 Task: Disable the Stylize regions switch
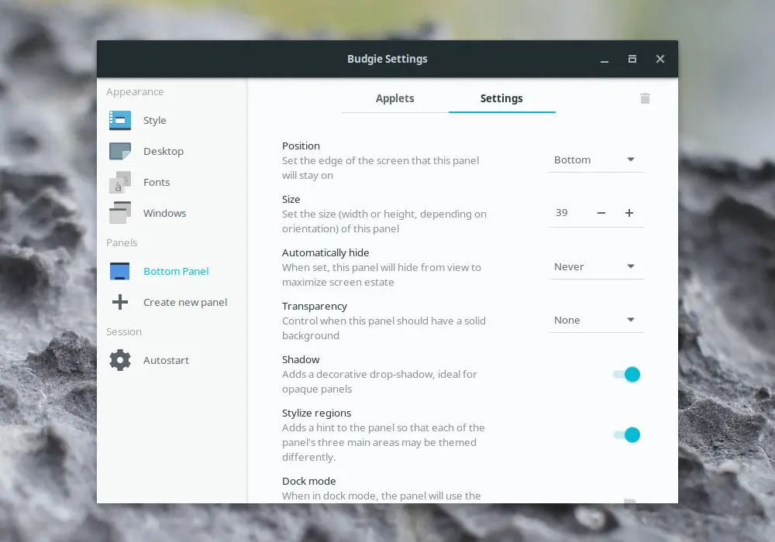(x=627, y=435)
